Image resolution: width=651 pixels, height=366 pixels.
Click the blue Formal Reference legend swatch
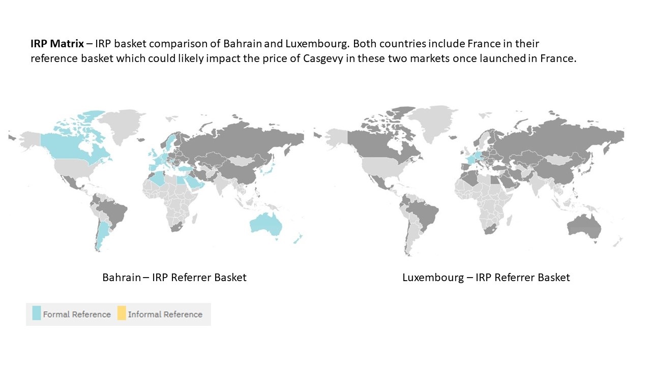37,313
